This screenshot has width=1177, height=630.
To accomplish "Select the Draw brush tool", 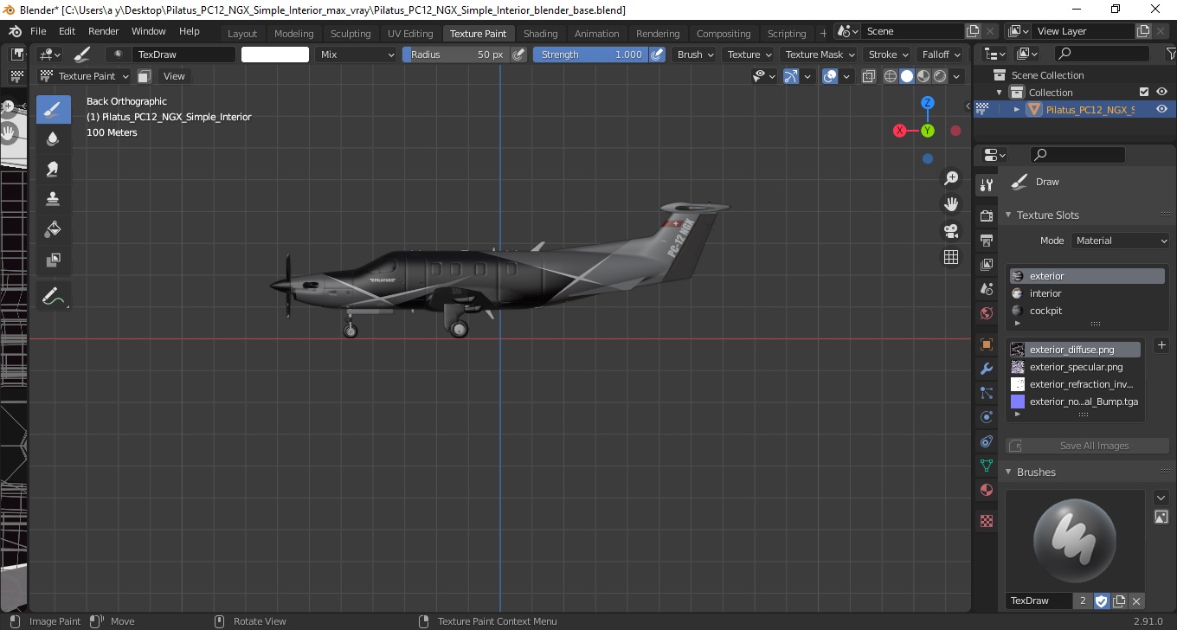I will pos(53,109).
